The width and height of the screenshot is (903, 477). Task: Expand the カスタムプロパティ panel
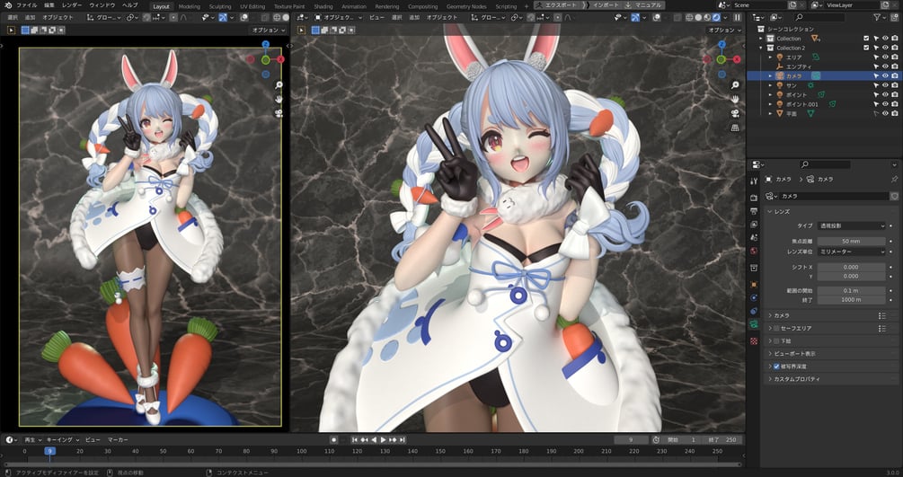coord(770,379)
